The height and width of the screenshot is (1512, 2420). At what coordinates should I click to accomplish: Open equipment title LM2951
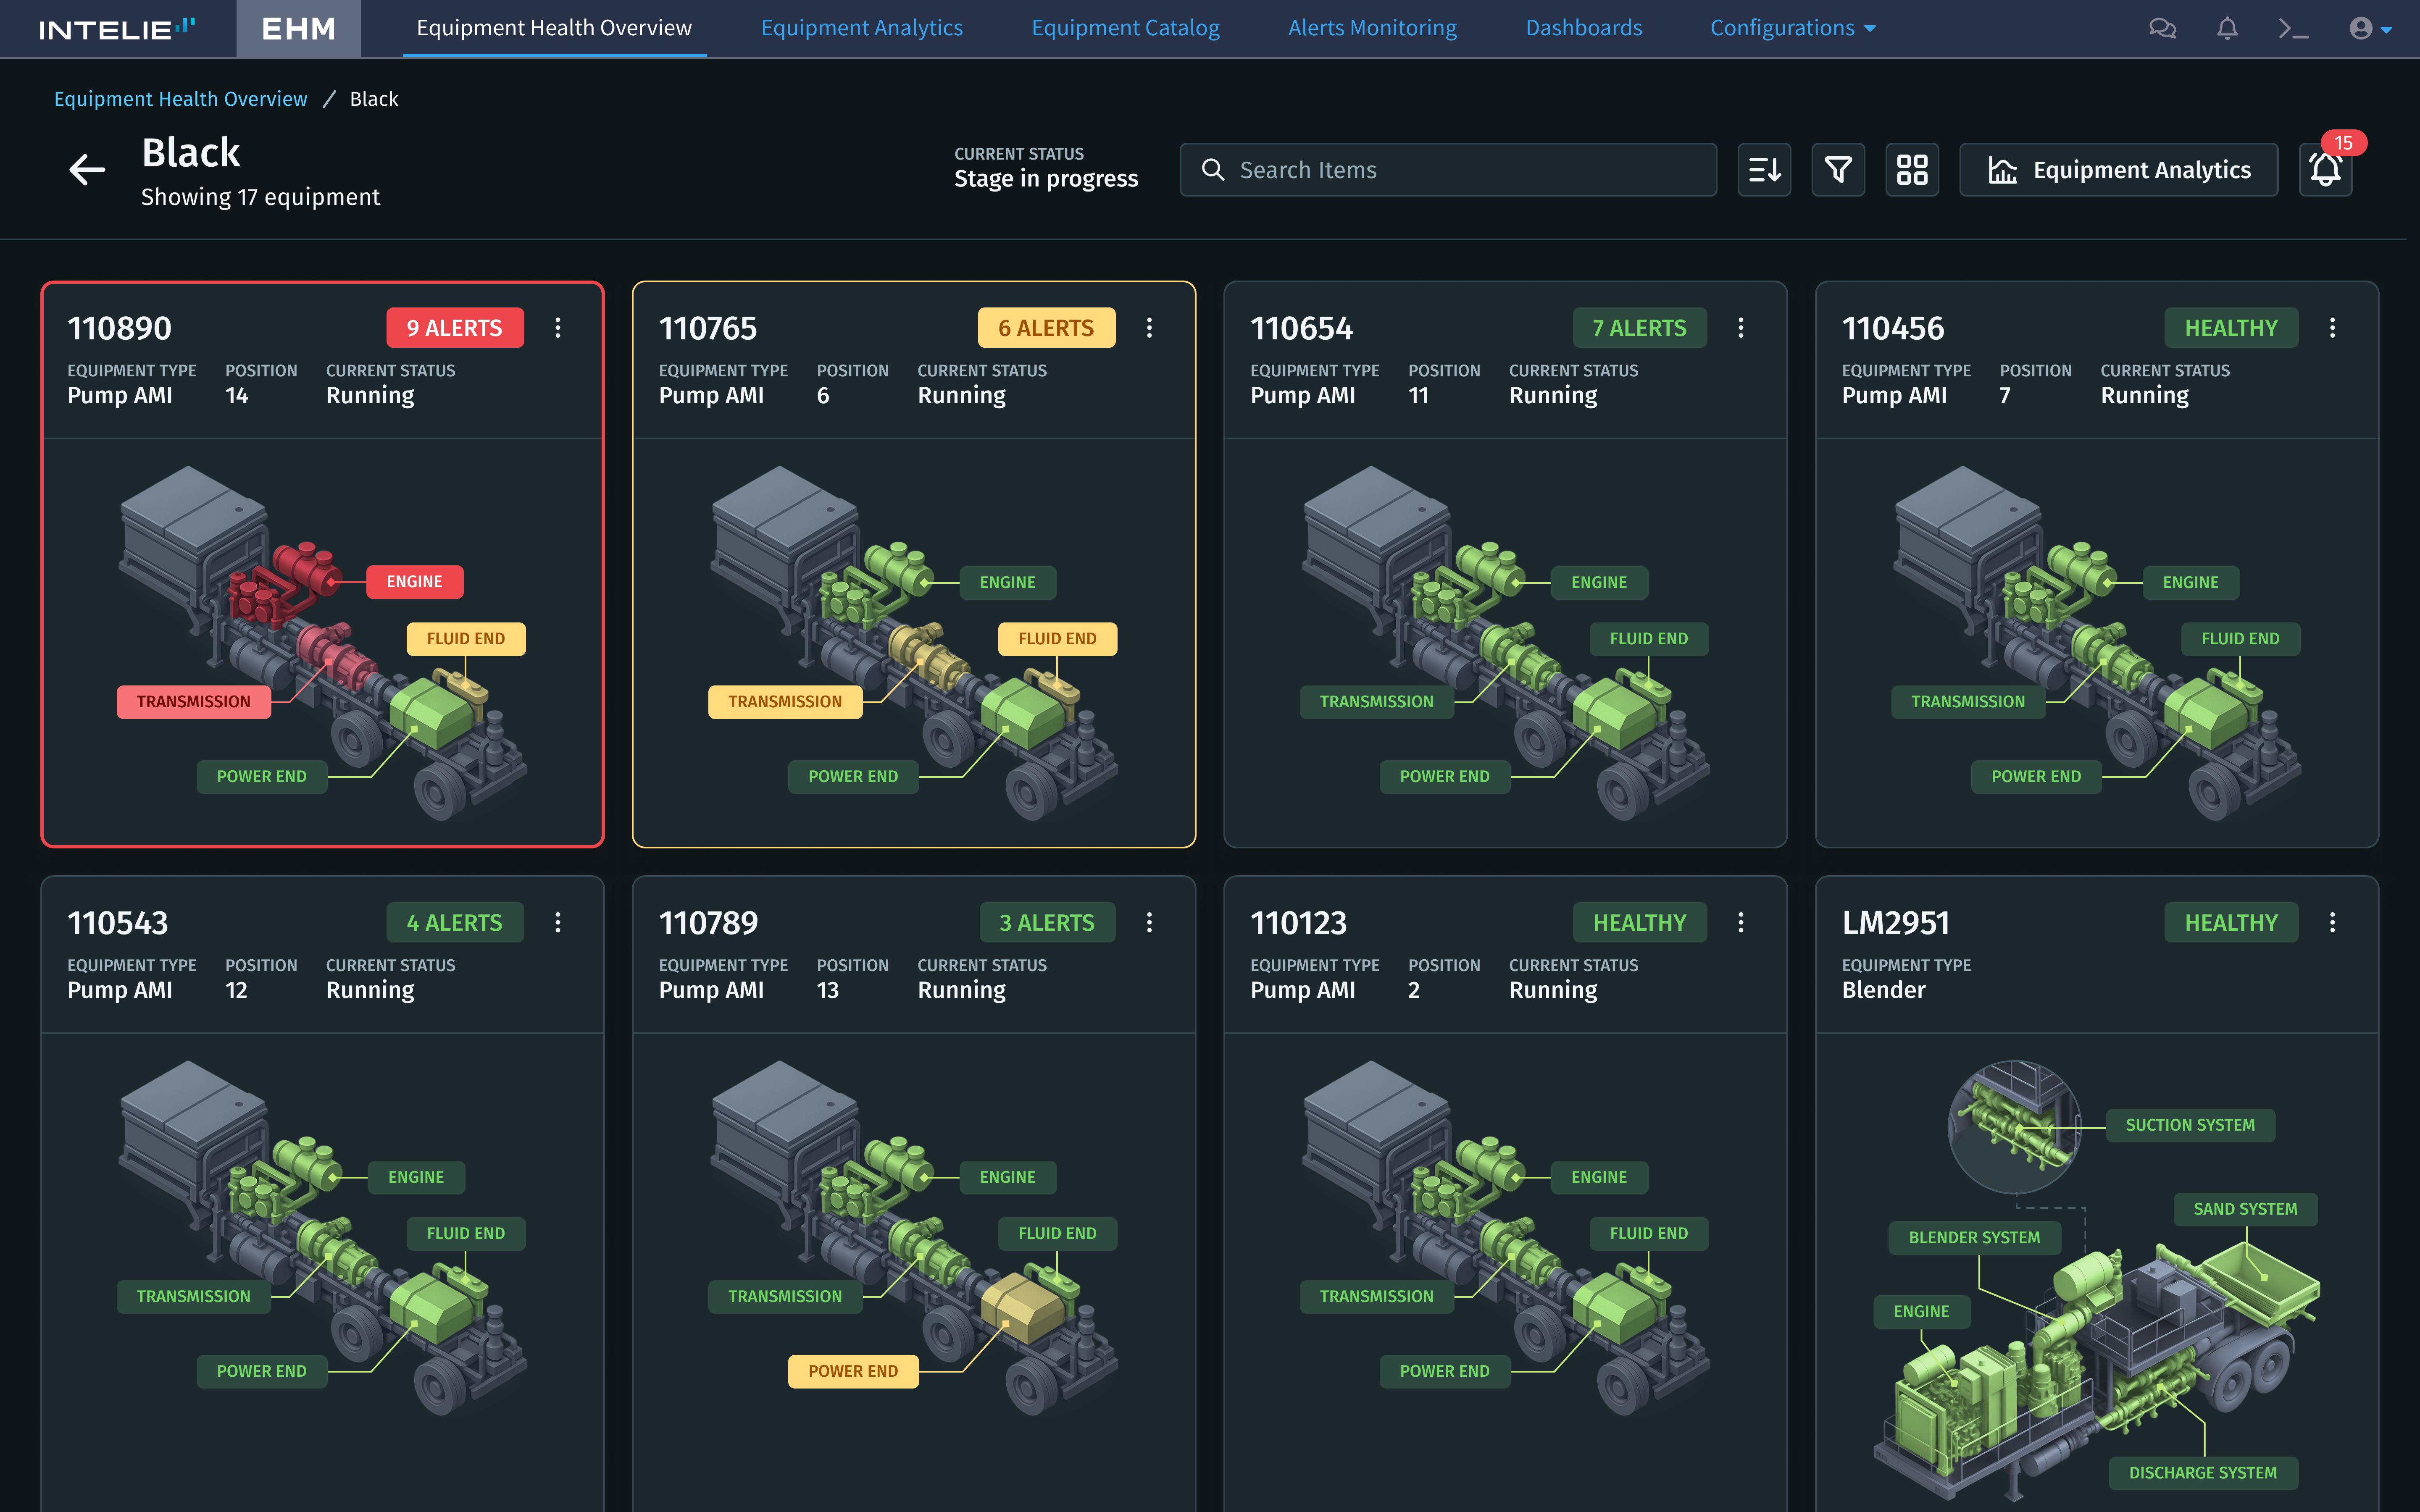(x=1896, y=923)
